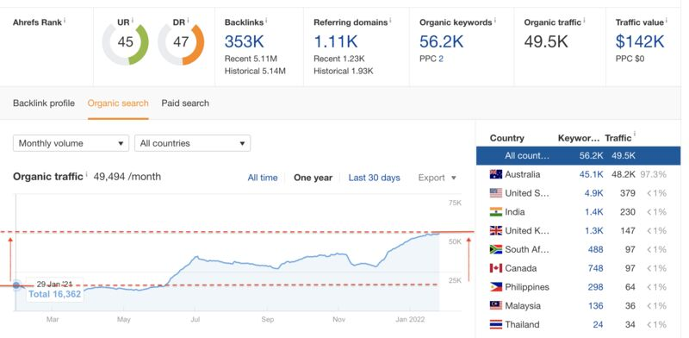Switch to the Paid search tab

(185, 103)
